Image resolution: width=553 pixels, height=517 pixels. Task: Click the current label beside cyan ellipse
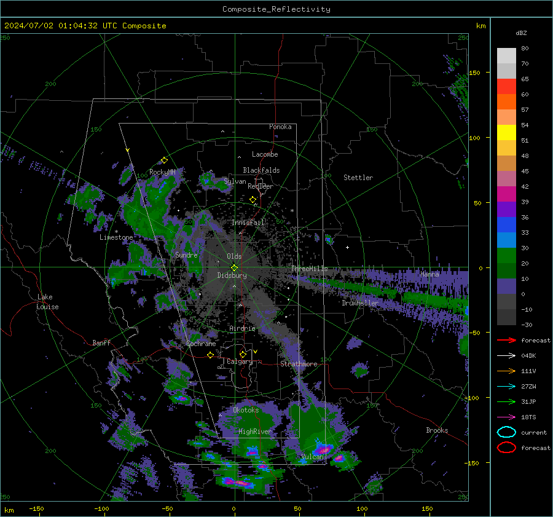tap(534, 432)
